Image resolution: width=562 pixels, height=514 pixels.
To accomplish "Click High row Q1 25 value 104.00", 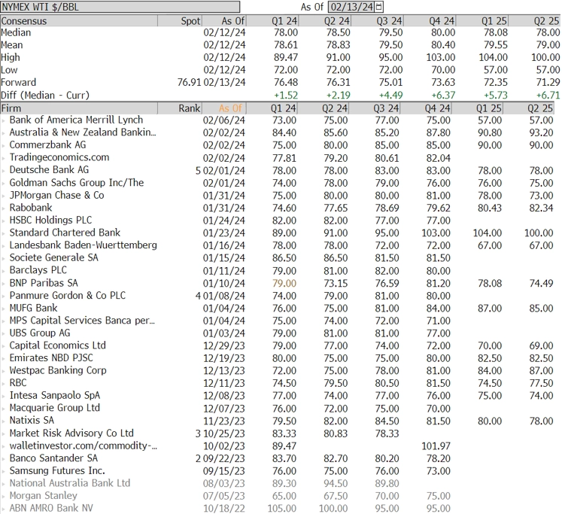I will (x=494, y=58).
